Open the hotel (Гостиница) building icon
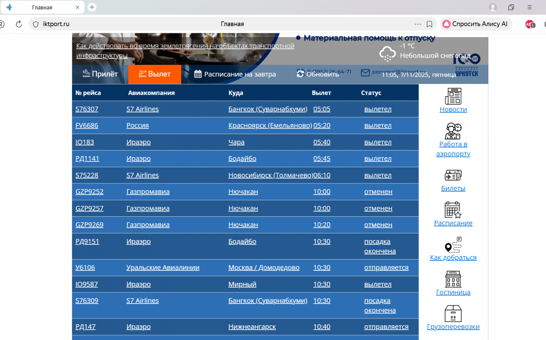546x340 pixels. (453, 279)
